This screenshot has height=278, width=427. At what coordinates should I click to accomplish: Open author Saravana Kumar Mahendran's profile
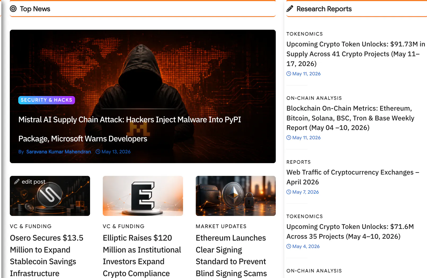click(59, 152)
